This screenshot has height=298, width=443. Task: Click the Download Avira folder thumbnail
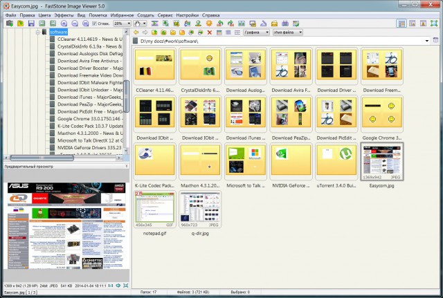click(x=291, y=66)
